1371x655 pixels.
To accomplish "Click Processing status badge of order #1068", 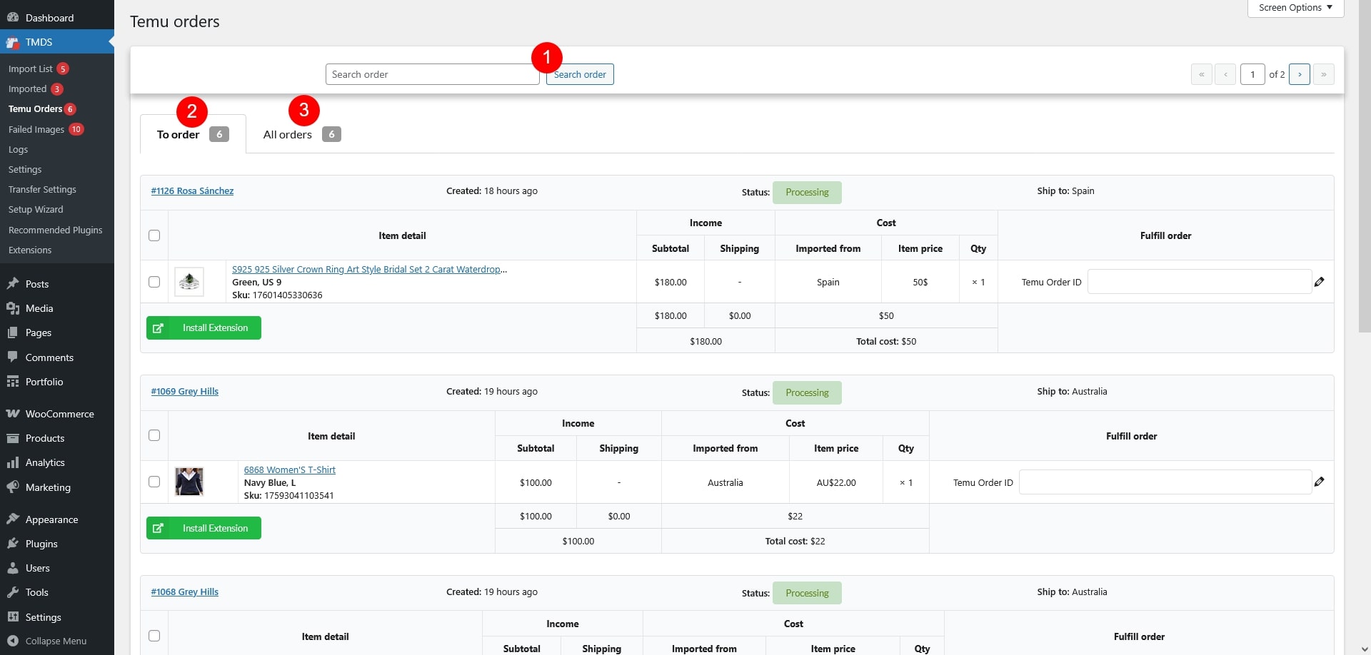I will point(807,594).
